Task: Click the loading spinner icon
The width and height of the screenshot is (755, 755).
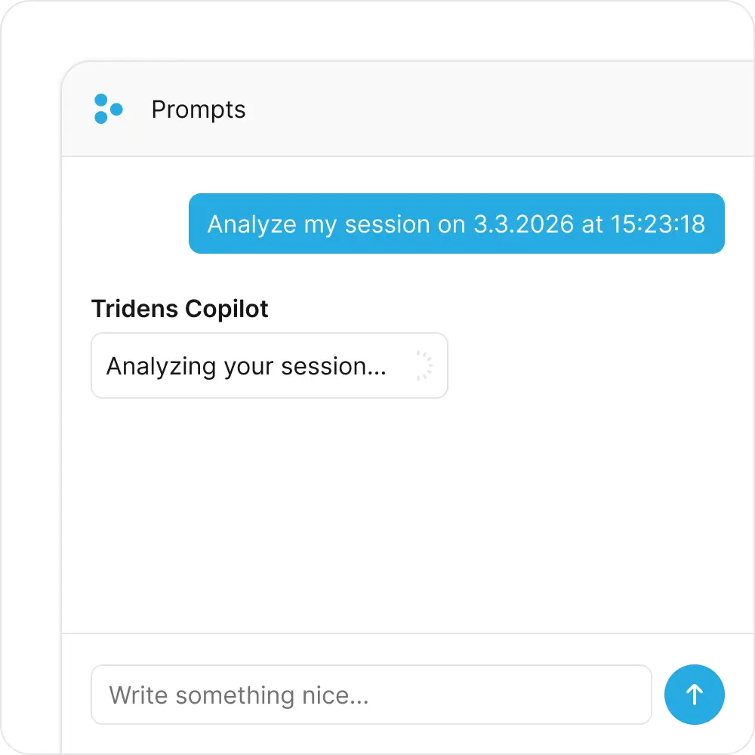Action: tap(423, 366)
